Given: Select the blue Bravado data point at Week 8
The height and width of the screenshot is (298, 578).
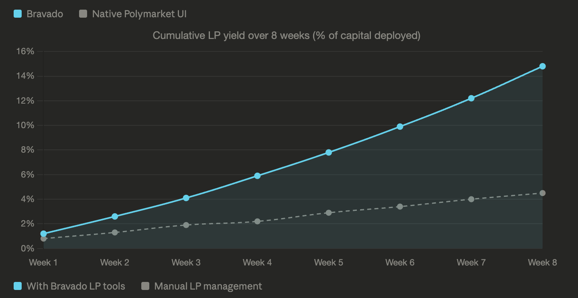Looking at the screenshot, I should coord(542,66).
